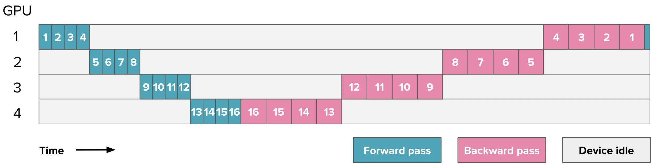Click the teal Forward pass legend box

click(x=397, y=150)
